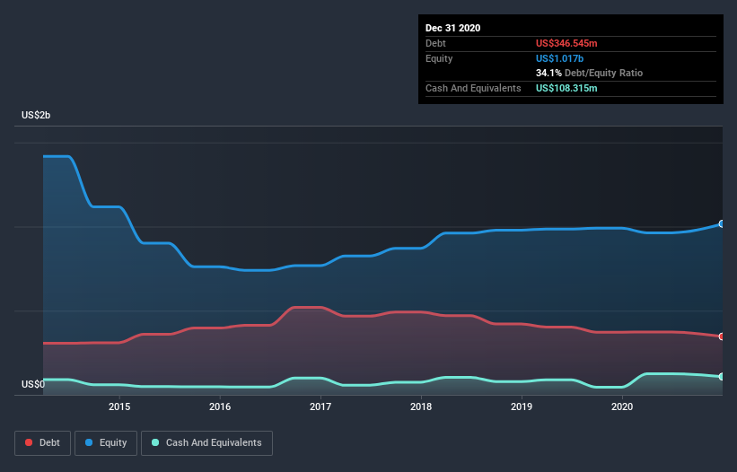Click the blue Equity legend dot
Viewport: 737px width, 472px height.
[x=89, y=442]
